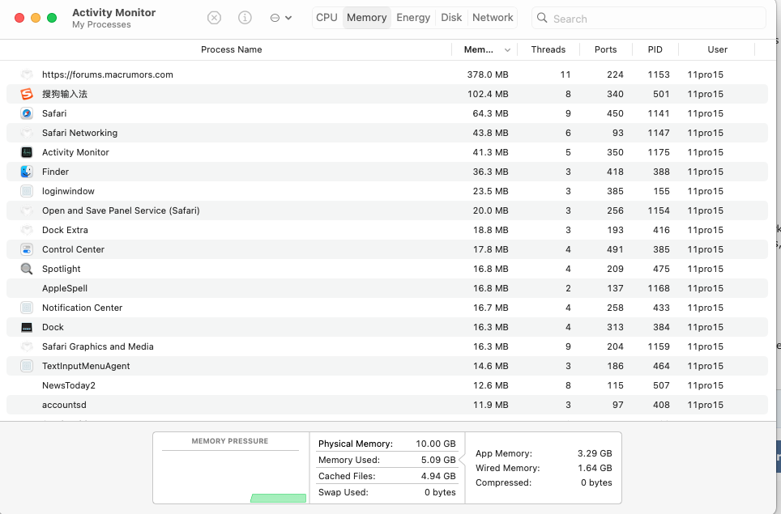The width and height of the screenshot is (781, 514).
Task: Click the stop process toolbar icon
Action: coord(214,18)
